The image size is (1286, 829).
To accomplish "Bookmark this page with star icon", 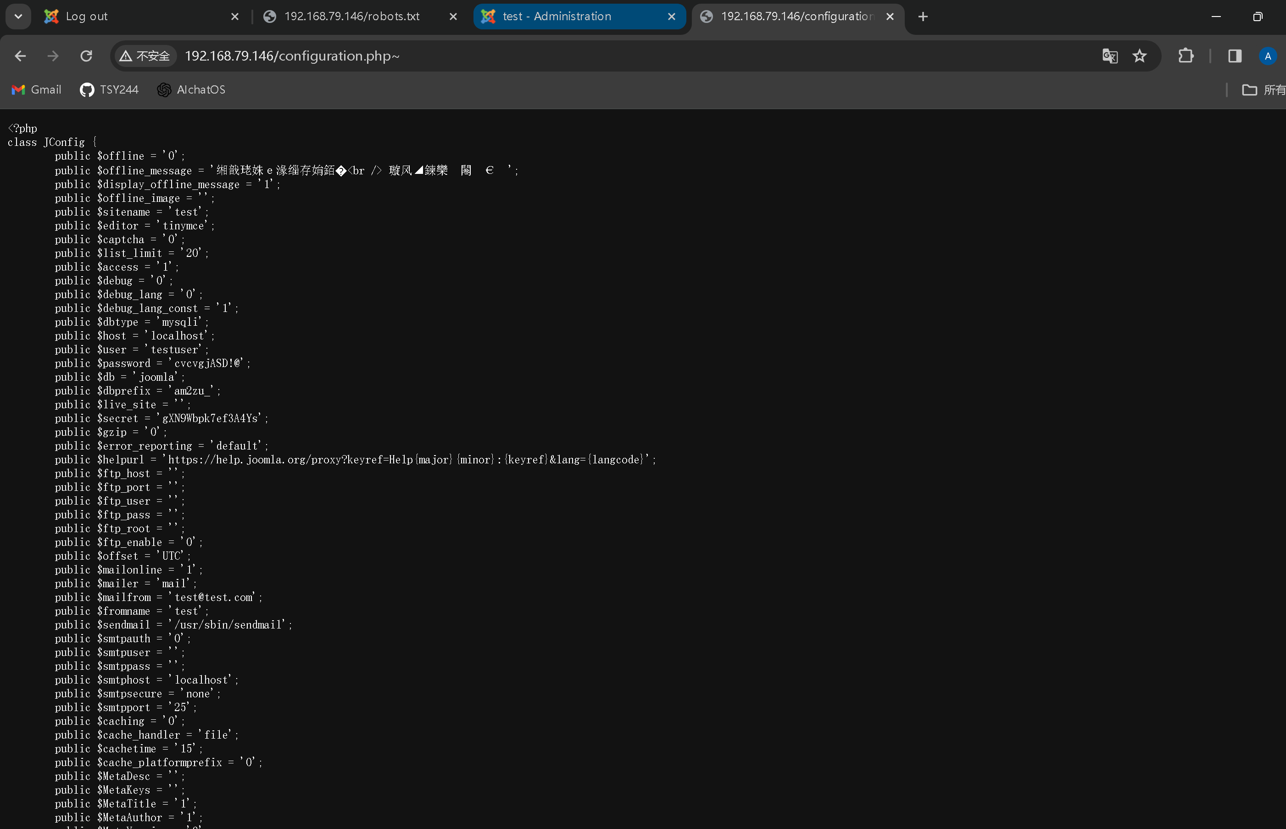I will [x=1139, y=56].
